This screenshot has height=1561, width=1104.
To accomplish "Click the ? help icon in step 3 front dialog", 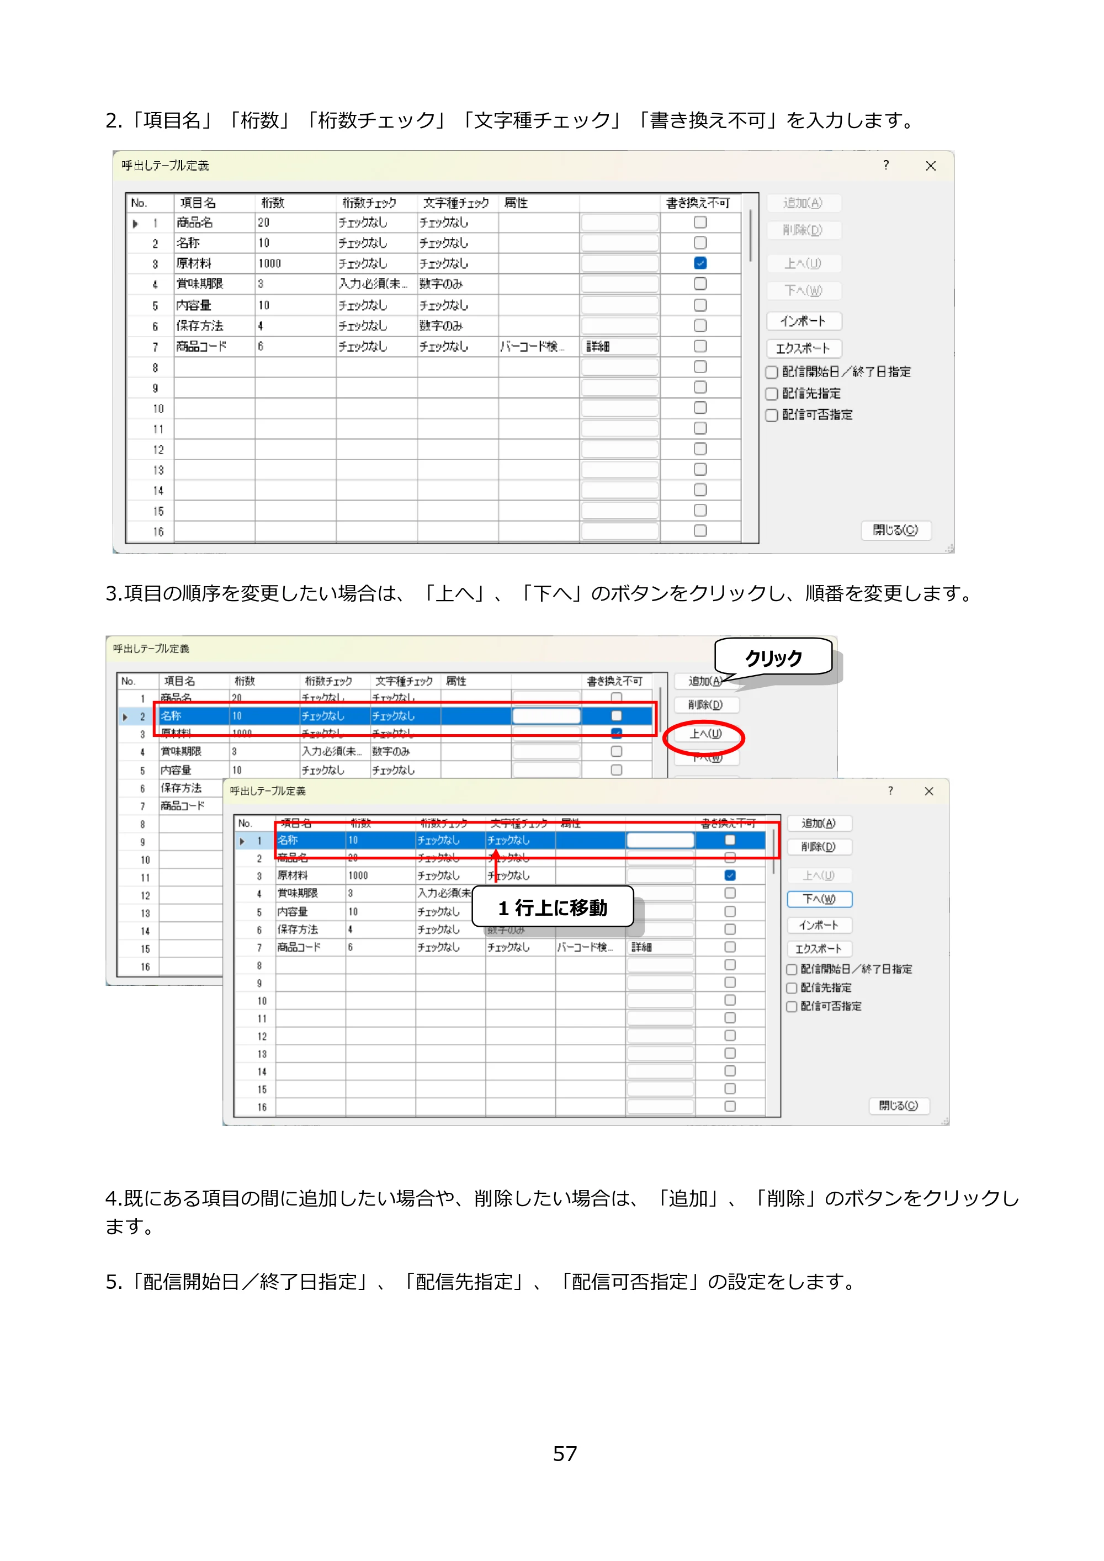I will pyautogui.click(x=890, y=790).
